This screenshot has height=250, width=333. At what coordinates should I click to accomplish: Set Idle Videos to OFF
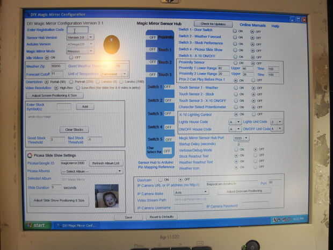coord(71,58)
